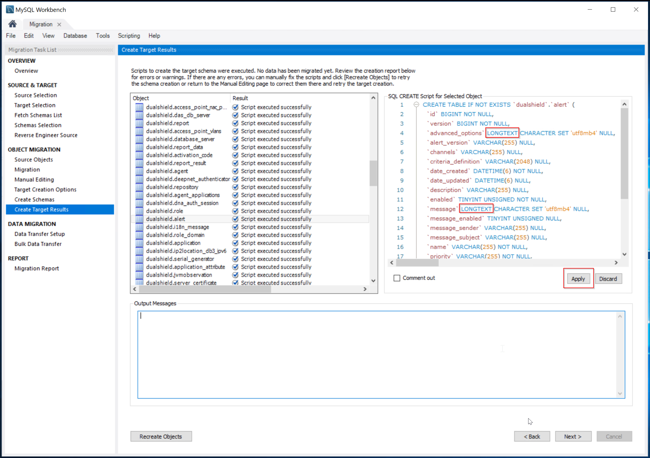650x458 pixels.
Task: Click table icon beside dualshield.alert
Action: [139, 219]
